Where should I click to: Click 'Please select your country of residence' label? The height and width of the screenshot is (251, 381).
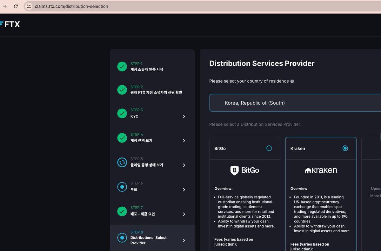pyautogui.click(x=249, y=81)
